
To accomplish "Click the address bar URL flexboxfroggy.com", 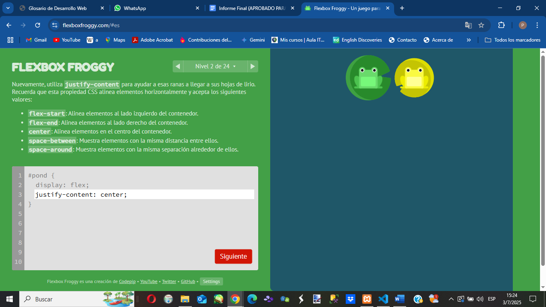I will coord(91,25).
